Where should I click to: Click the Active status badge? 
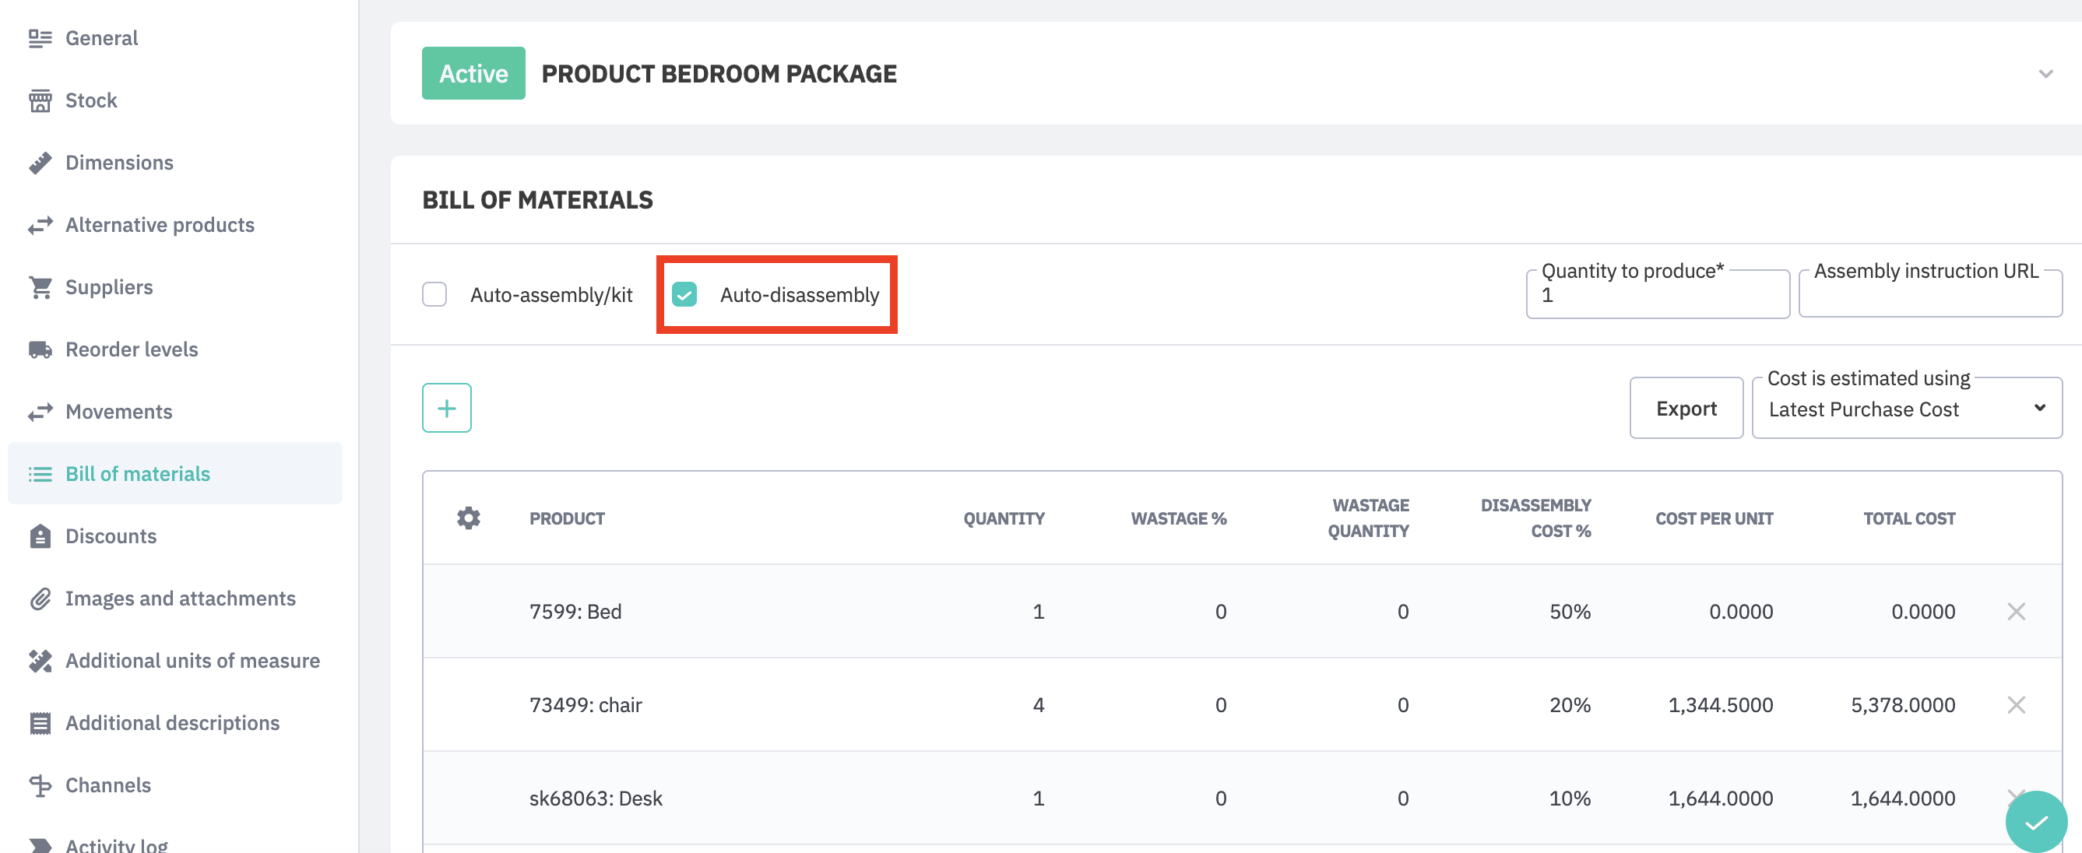pyautogui.click(x=473, y=73)
